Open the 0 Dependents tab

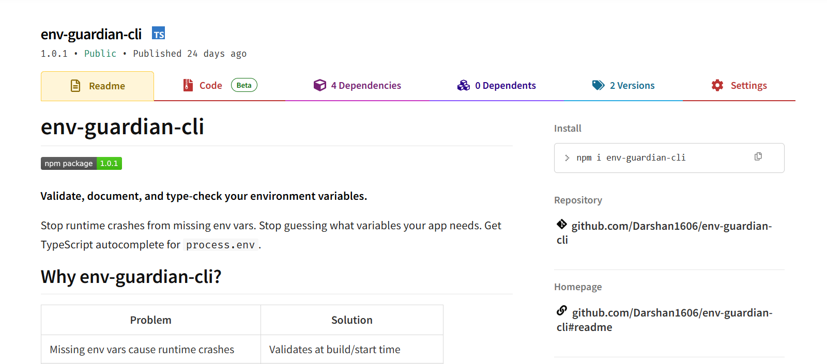497,86
